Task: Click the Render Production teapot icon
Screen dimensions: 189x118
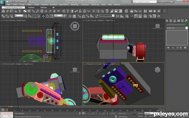Action: (x=159, y=16)
